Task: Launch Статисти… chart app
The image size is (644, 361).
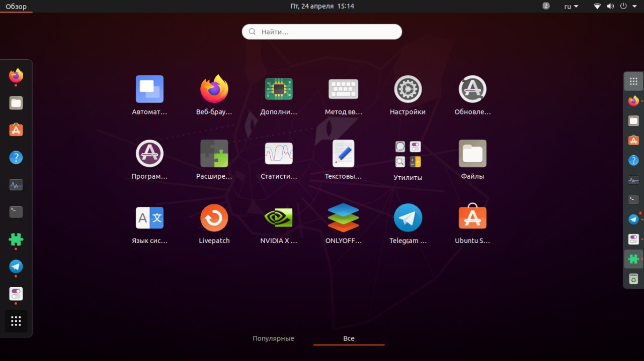Action: coord(279,154)
